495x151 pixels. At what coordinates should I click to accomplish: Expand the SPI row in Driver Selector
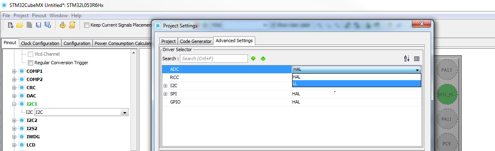(x=166, y=94)
